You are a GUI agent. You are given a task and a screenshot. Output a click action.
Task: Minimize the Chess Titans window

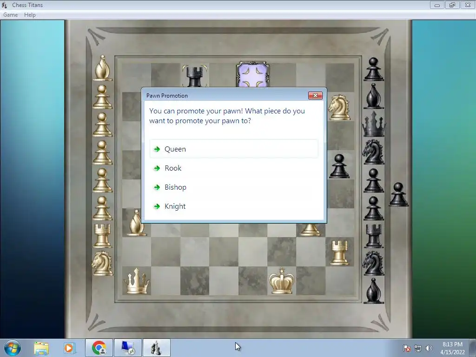click(437, 5)
